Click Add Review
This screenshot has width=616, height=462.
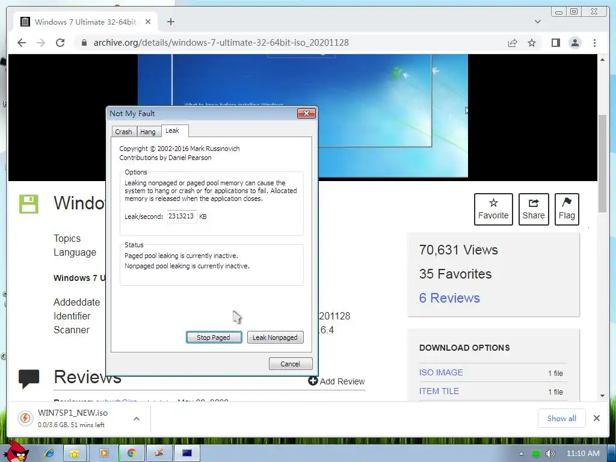337,381
